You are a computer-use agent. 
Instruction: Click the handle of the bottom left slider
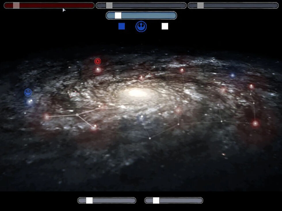pyautogui.click(x=89, y=200)
